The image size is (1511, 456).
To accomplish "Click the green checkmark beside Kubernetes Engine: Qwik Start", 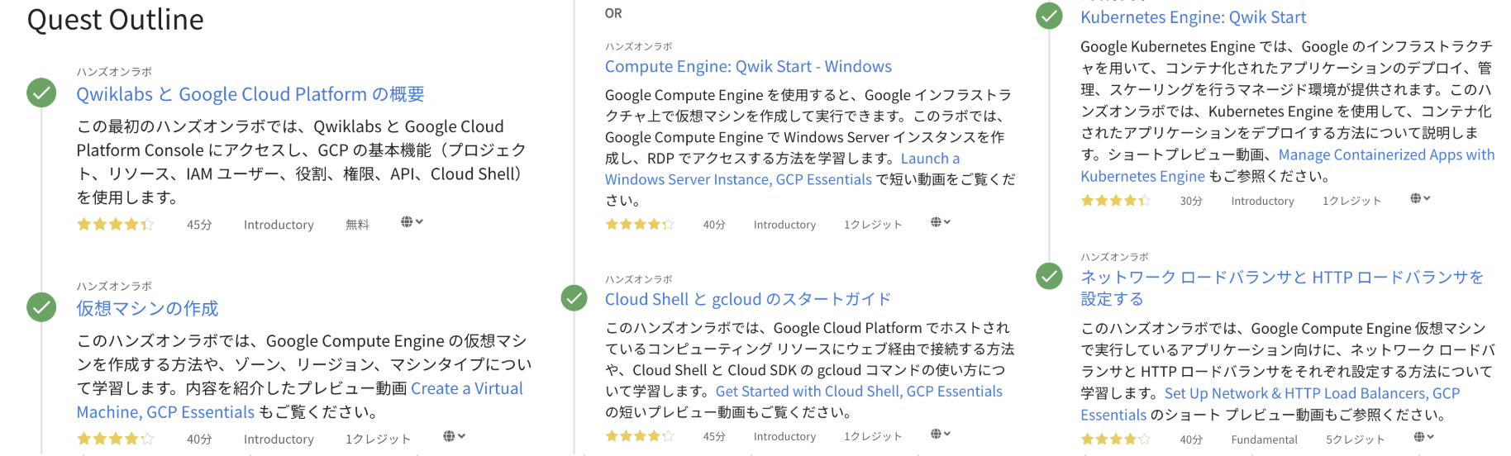I will coord(1050,16).
